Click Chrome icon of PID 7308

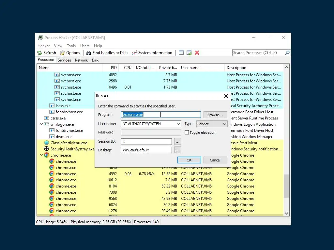coord(52,192)
